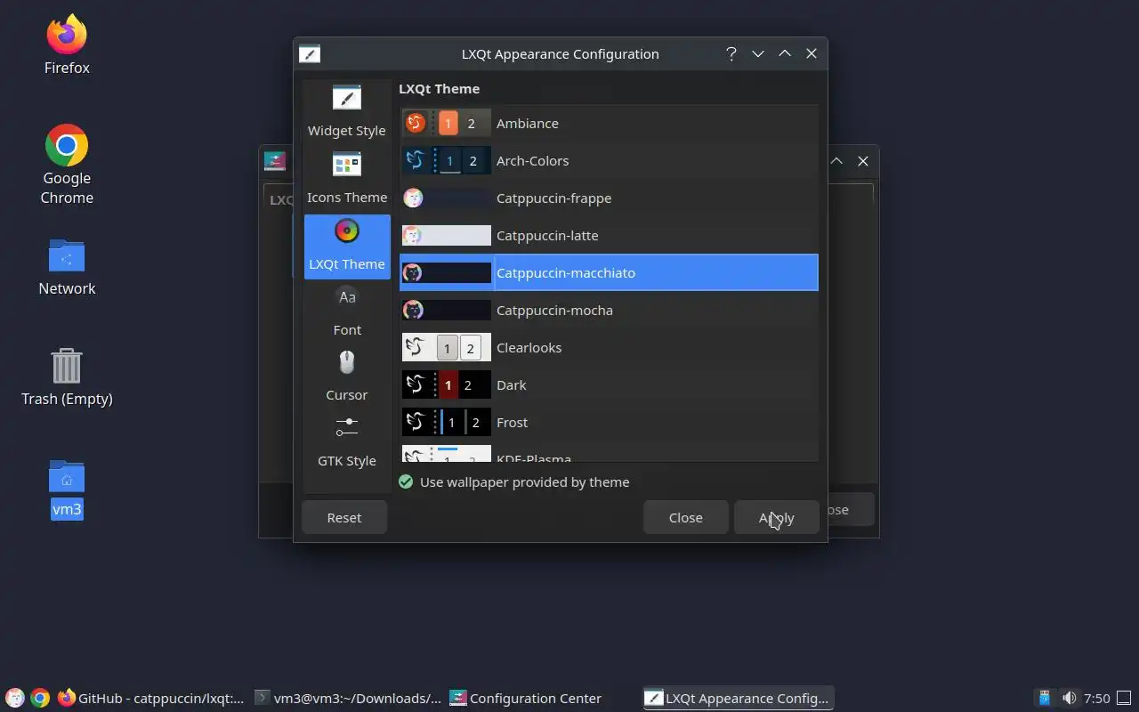1139x712 pixels.
Task: Select the Catppuccin-mocha theme
Action: (609, 311)
